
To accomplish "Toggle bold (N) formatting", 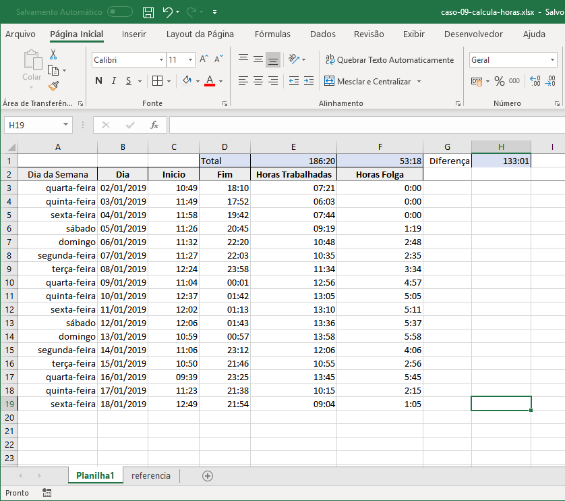I will [98, 81].
